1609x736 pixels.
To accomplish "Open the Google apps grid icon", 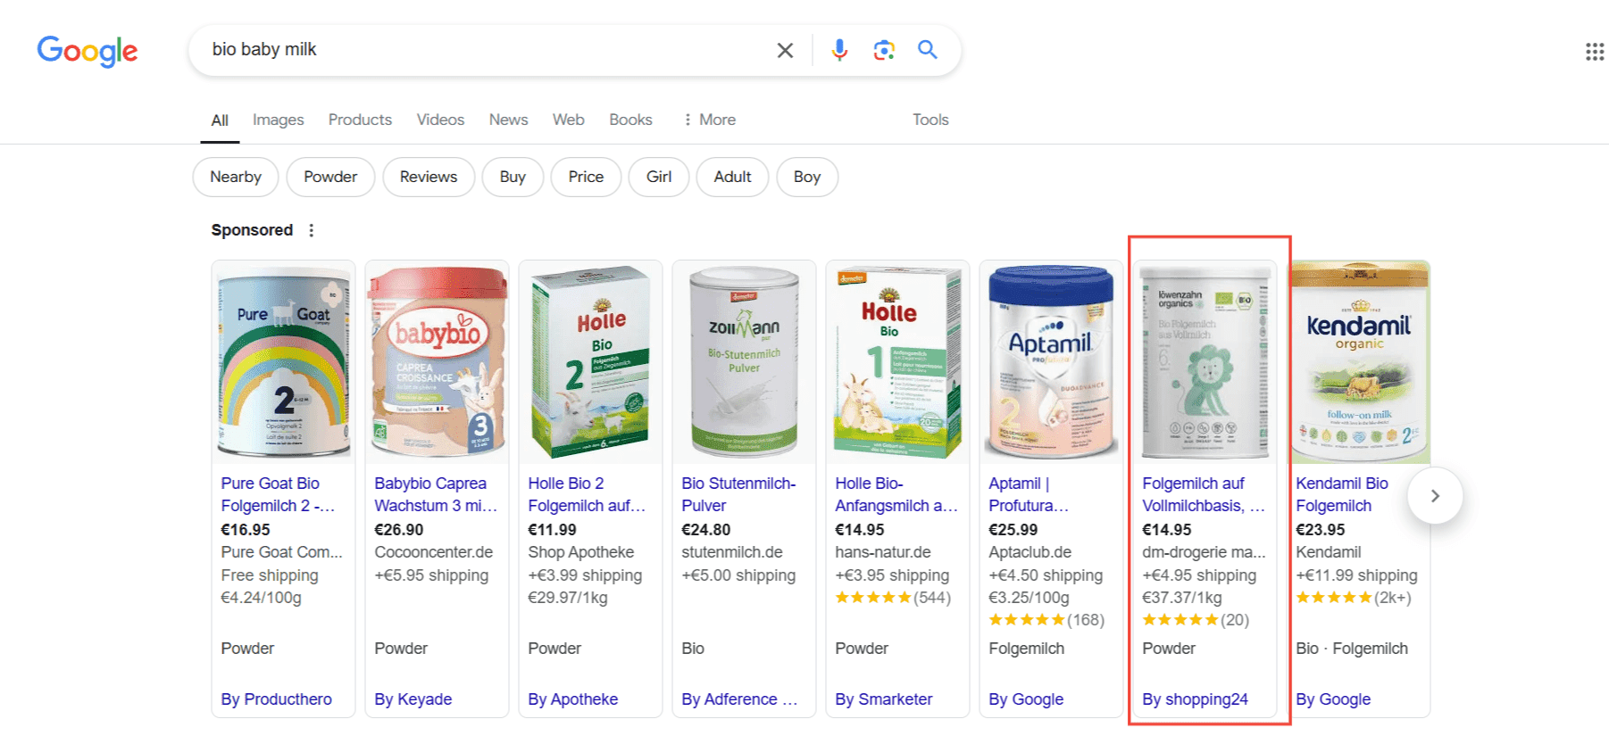I will pos(1595,52).
